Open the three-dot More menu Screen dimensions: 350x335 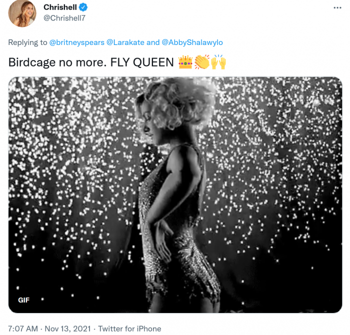pyautogui.click(x=337, y=8)
